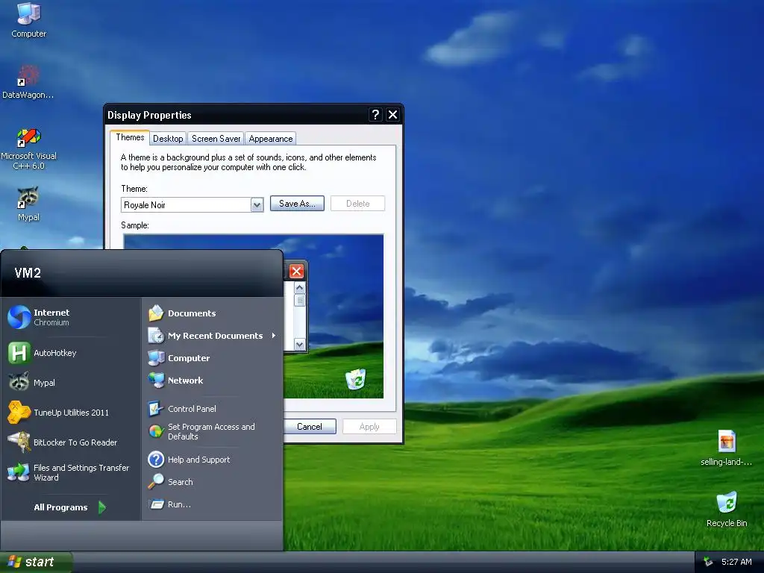Click the start button on the taskbar

[x=36, y=562]
